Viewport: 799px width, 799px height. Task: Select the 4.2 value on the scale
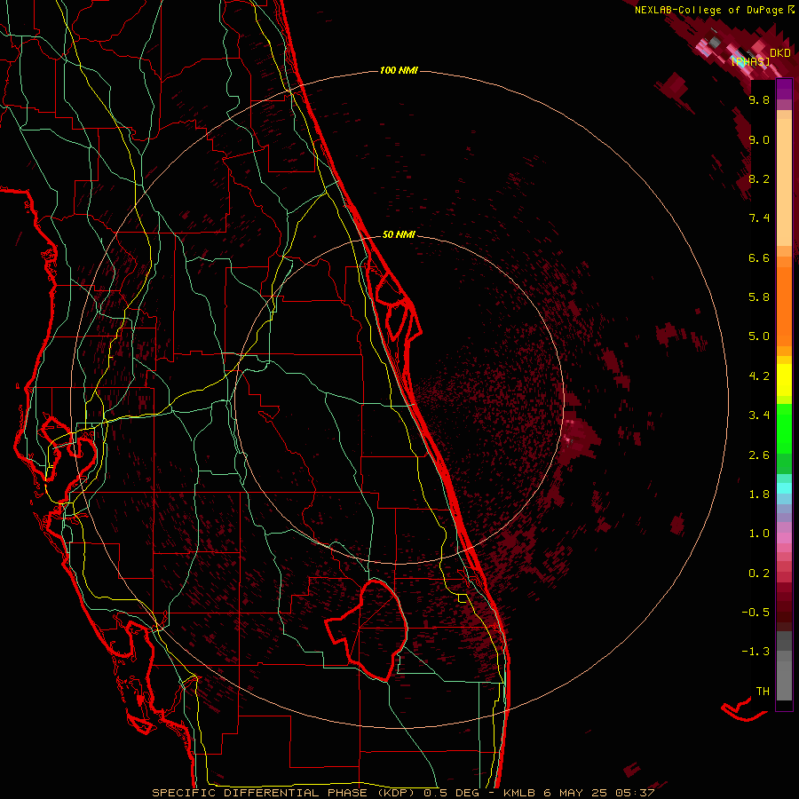point(759,376)
